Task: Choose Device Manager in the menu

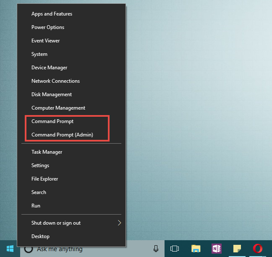Action: pos(49,68)
